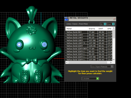Click SPG value in Yellow Gold:22KY row

[109, 46]
